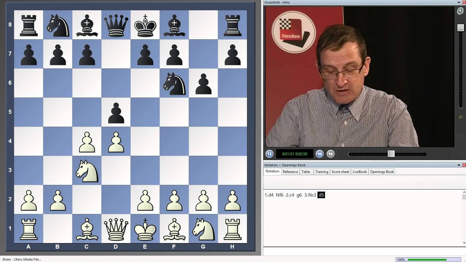Open the LiveBook tab
The height and width of the screenshot is (262, 466).
(x=359, y=172)
